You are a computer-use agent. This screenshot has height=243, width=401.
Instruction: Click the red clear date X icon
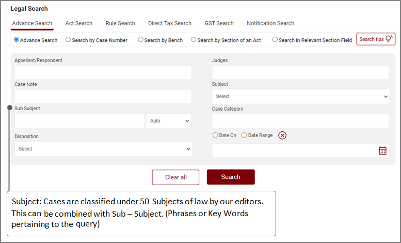[x=282, y=135]
